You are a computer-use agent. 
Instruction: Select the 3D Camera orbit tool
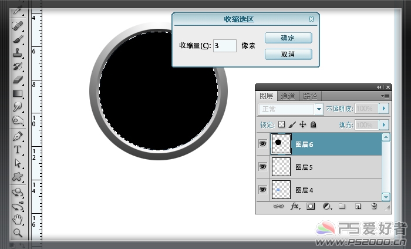click(x=18, y=207)
